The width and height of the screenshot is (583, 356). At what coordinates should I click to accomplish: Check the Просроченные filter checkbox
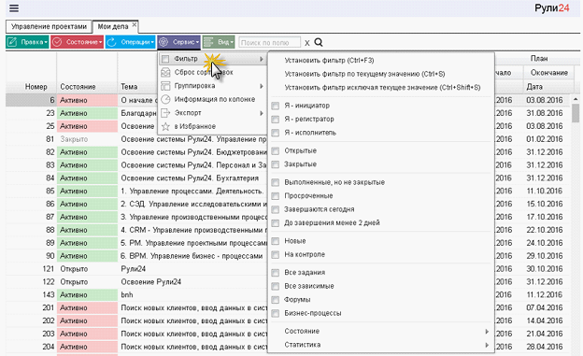tap(276, 196)
